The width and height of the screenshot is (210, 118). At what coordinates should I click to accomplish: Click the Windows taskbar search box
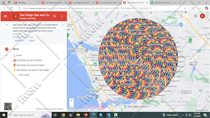[29, 115]
